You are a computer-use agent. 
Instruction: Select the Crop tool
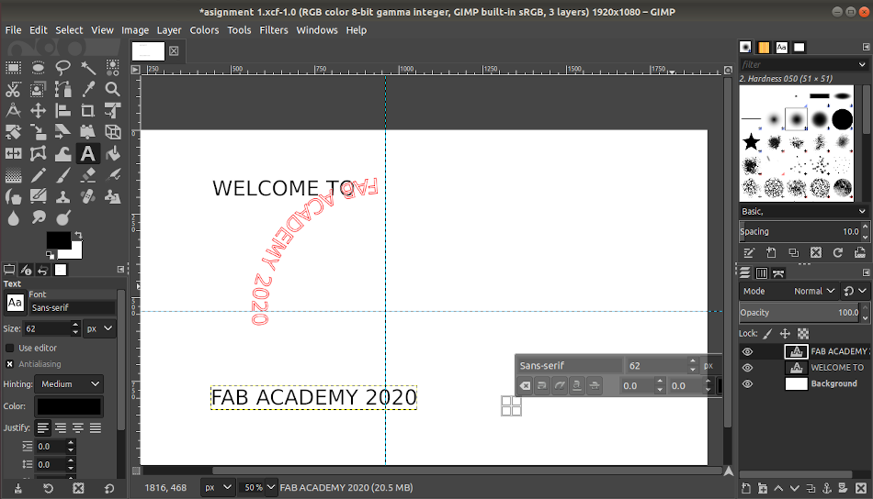coord(88,111)
